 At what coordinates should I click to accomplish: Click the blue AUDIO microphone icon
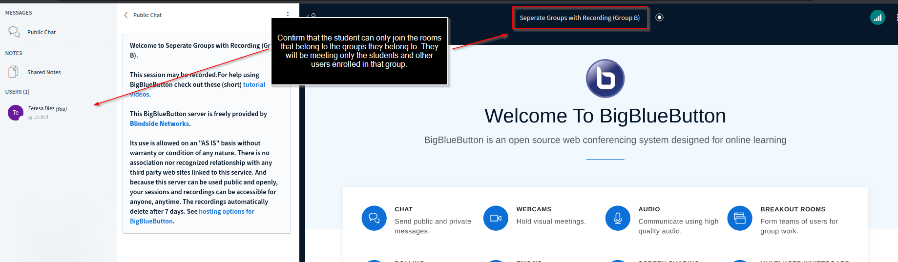point(618,218)
